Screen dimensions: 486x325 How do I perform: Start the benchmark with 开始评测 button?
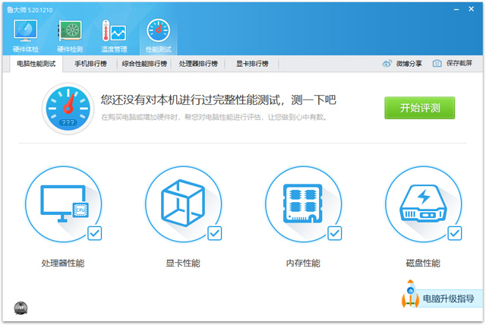tap(420, 108)
